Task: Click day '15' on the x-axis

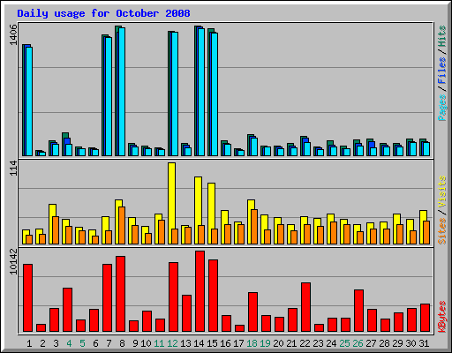Action: pos(212,343)
